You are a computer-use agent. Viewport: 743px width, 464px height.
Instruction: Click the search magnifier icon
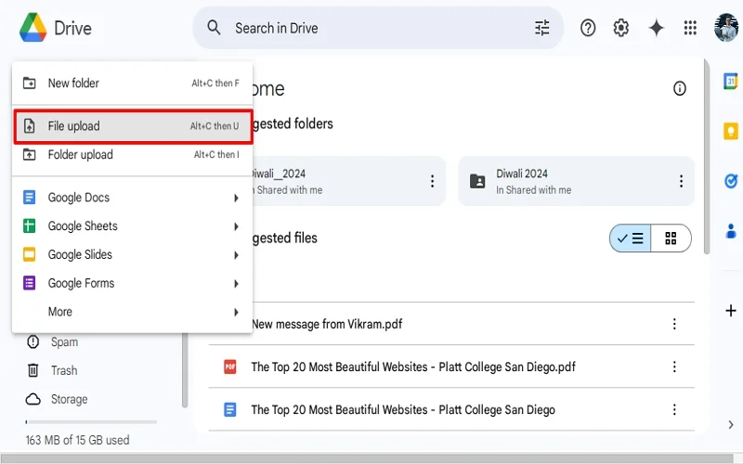(214, 28)
